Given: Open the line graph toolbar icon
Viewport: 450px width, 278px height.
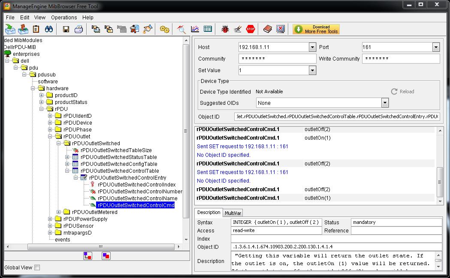Looking at the screenshot, I should click(x=195, y=29).
